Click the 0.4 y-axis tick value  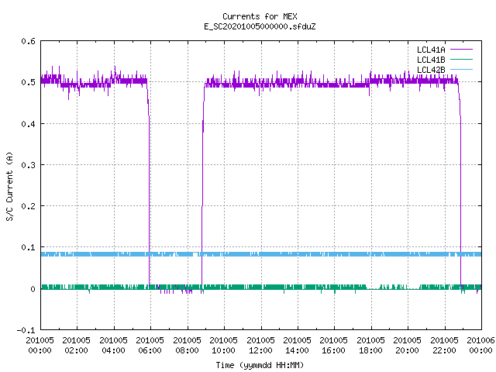[28, 124]
